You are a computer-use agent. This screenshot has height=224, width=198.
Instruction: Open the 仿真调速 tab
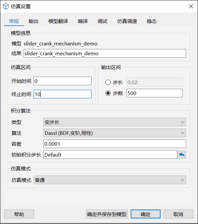127,21
